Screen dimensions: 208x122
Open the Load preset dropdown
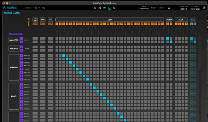pos(154,8)
